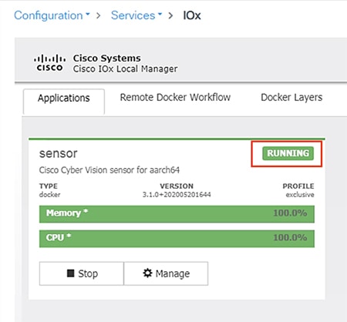Click the square stop icon

pos(70,273)
